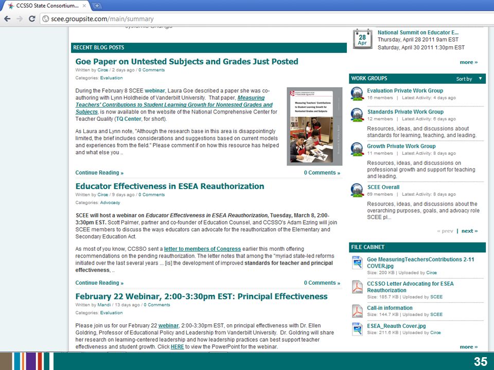
Task: Click Growth Private Work Group avatar icon
Action: (x=357, y=149)
